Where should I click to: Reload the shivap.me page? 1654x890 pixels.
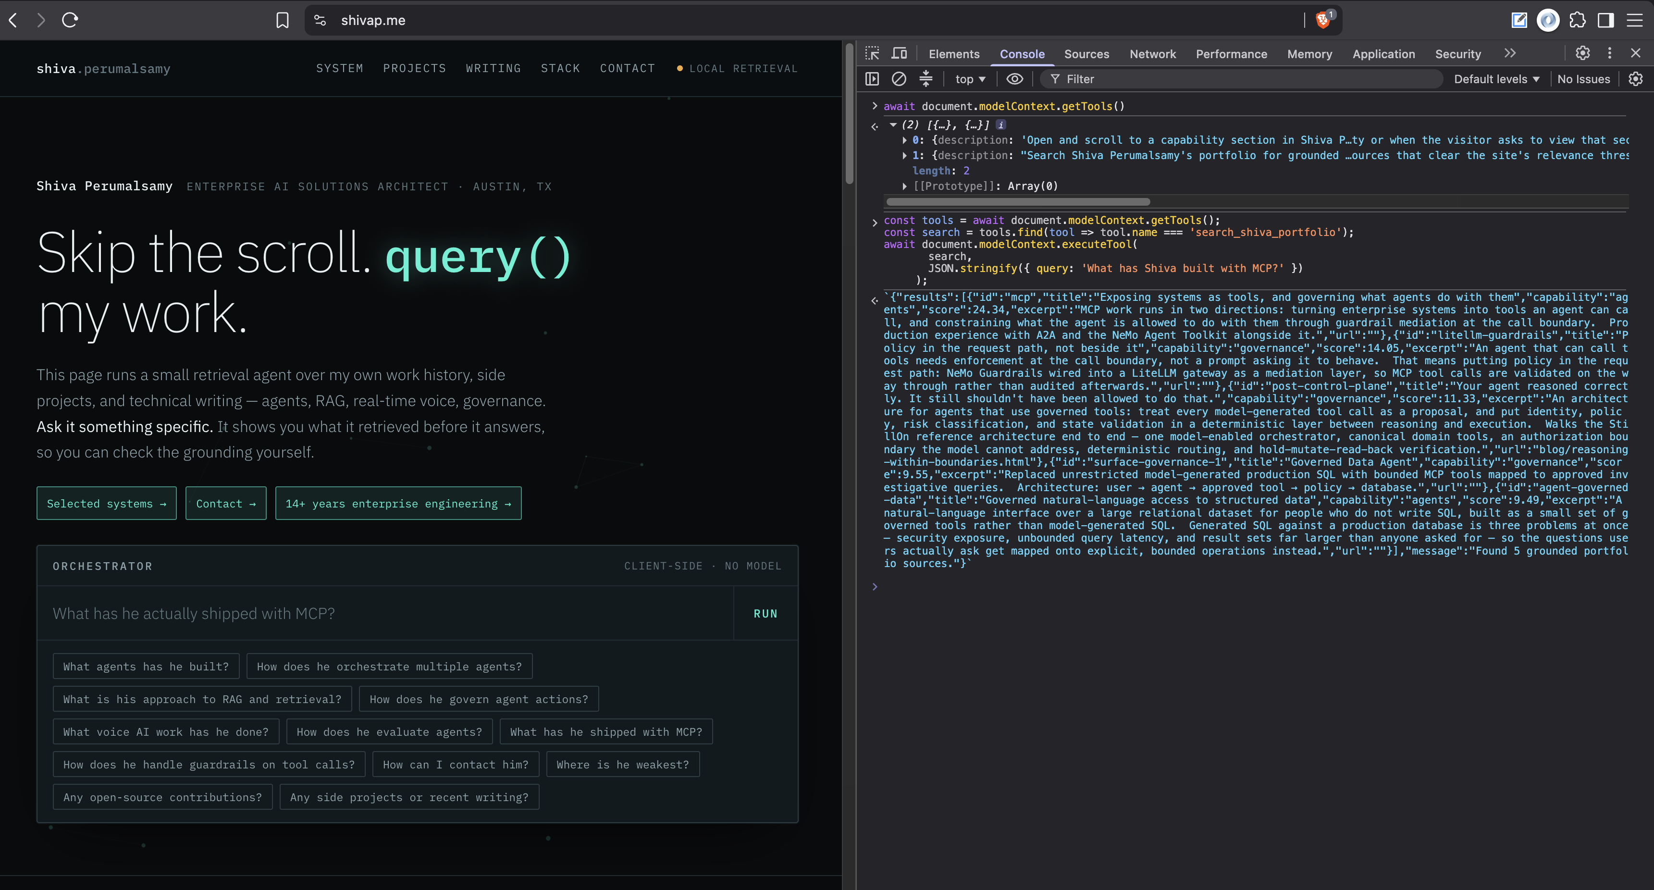[x=70, y=20]
